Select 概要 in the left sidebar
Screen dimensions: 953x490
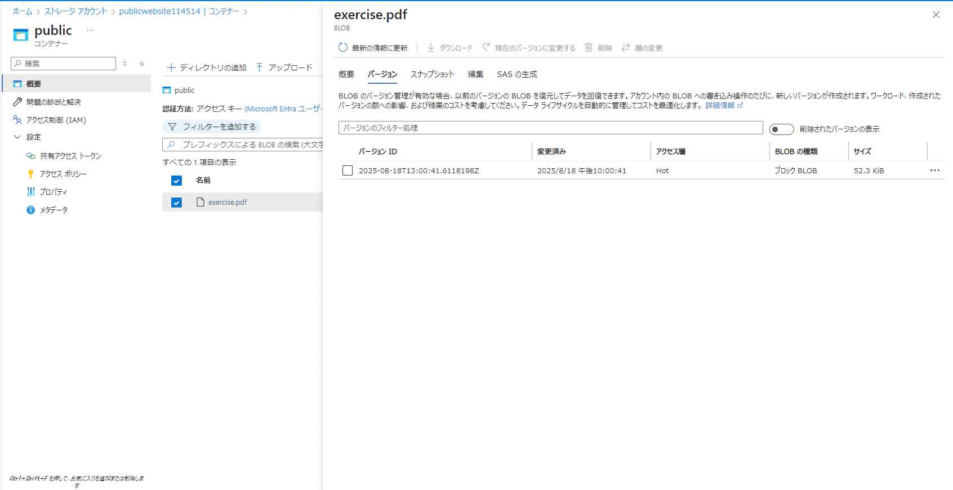click(x=76, y=84)
